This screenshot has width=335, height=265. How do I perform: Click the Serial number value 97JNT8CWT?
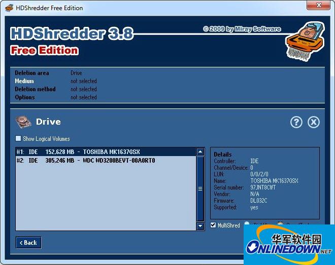pyautogui.click(x=263, y=187)
